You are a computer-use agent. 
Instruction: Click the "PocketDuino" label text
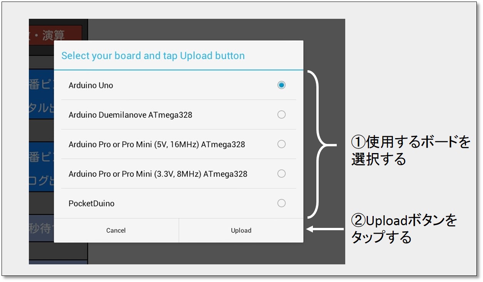91,204
